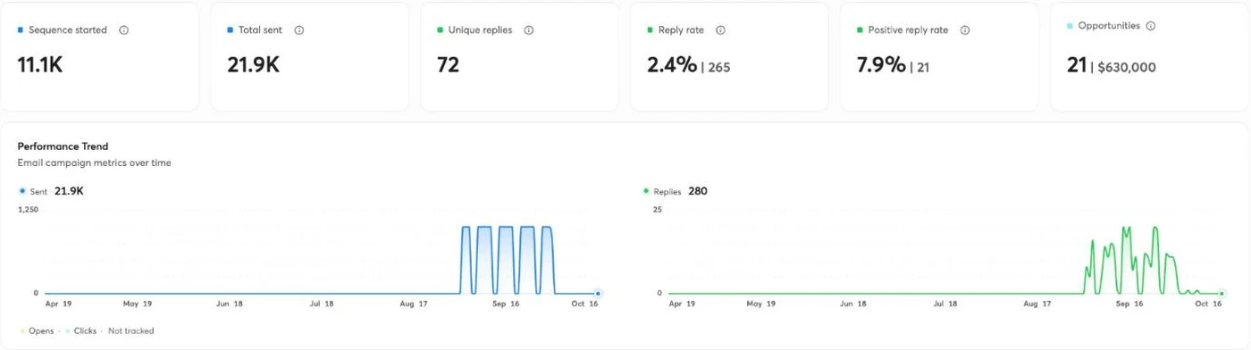Click end data point on Sent chart
The height and width of the screenshot is (350, 1251).
[x=598, y=293]
